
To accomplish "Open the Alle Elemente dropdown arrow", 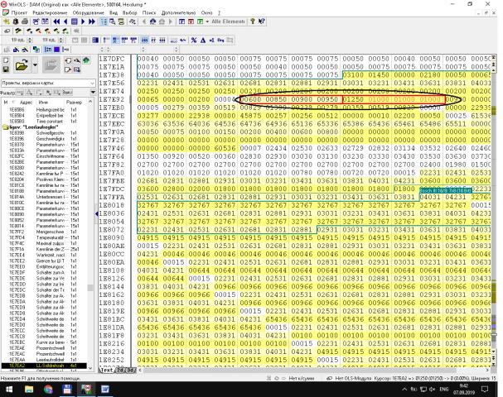I will pyautogui.click(x=207, y=22).
